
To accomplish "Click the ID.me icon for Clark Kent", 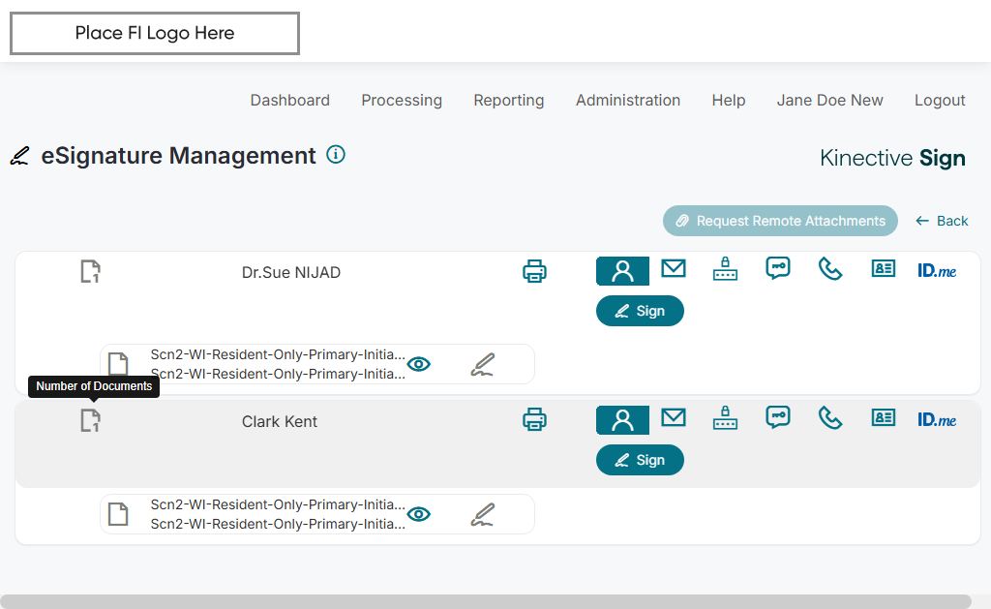I will click(937, 420).
